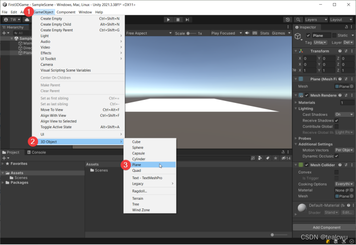Screen dimensions: 356x245
Task: Click the GameObject cube icon in Inspector
Action: coord(298,37)
